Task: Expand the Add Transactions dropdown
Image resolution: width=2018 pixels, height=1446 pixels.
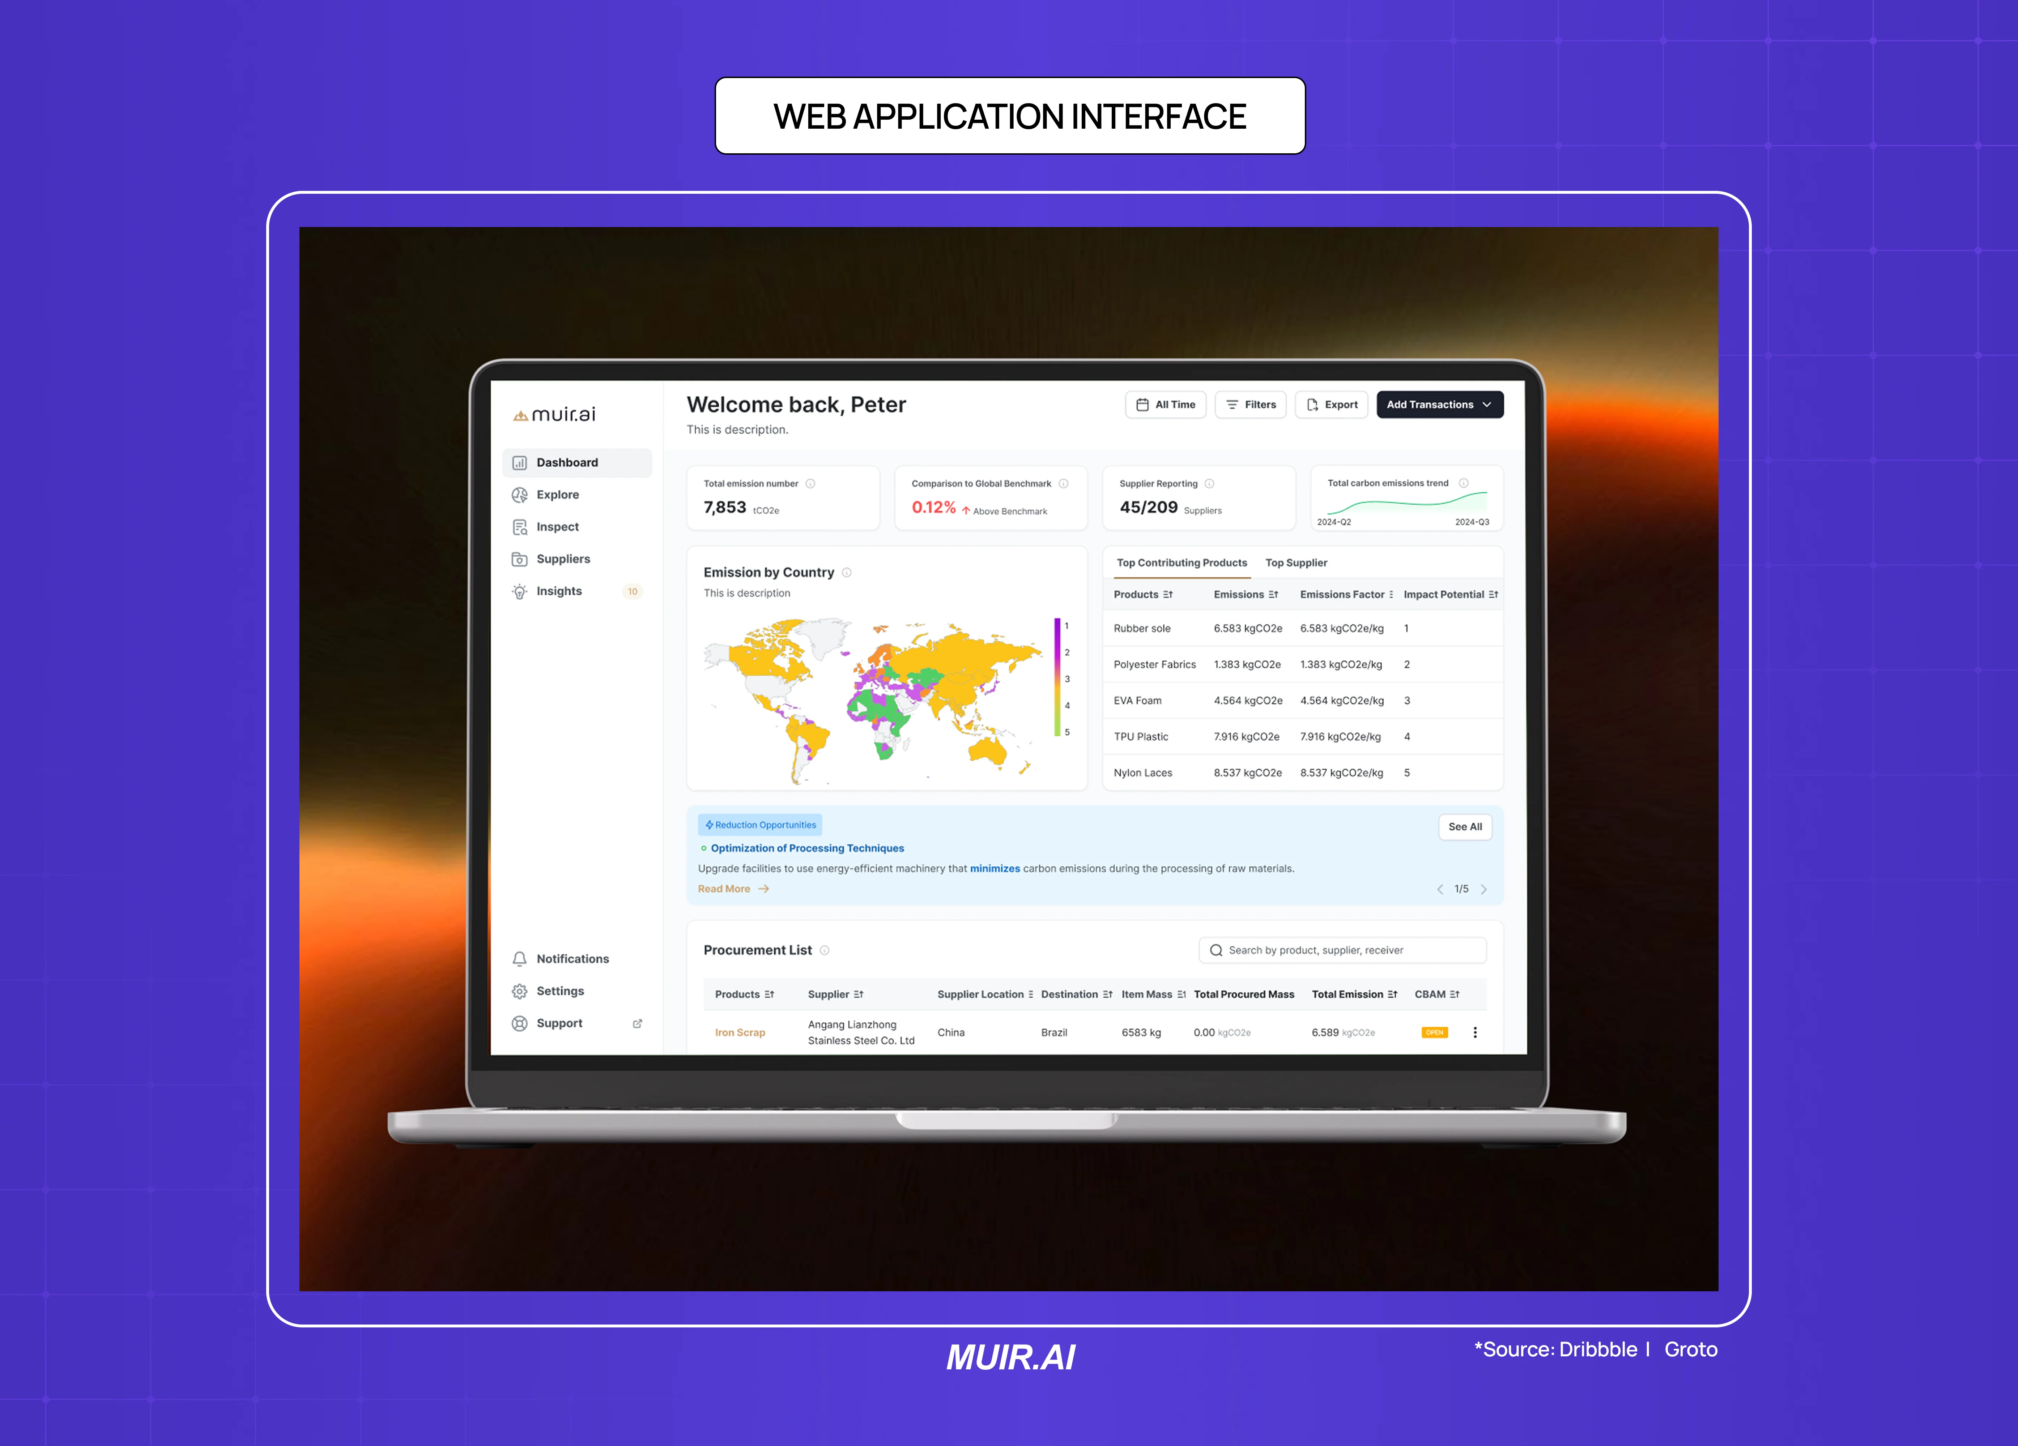Action: pos(1440,405)
